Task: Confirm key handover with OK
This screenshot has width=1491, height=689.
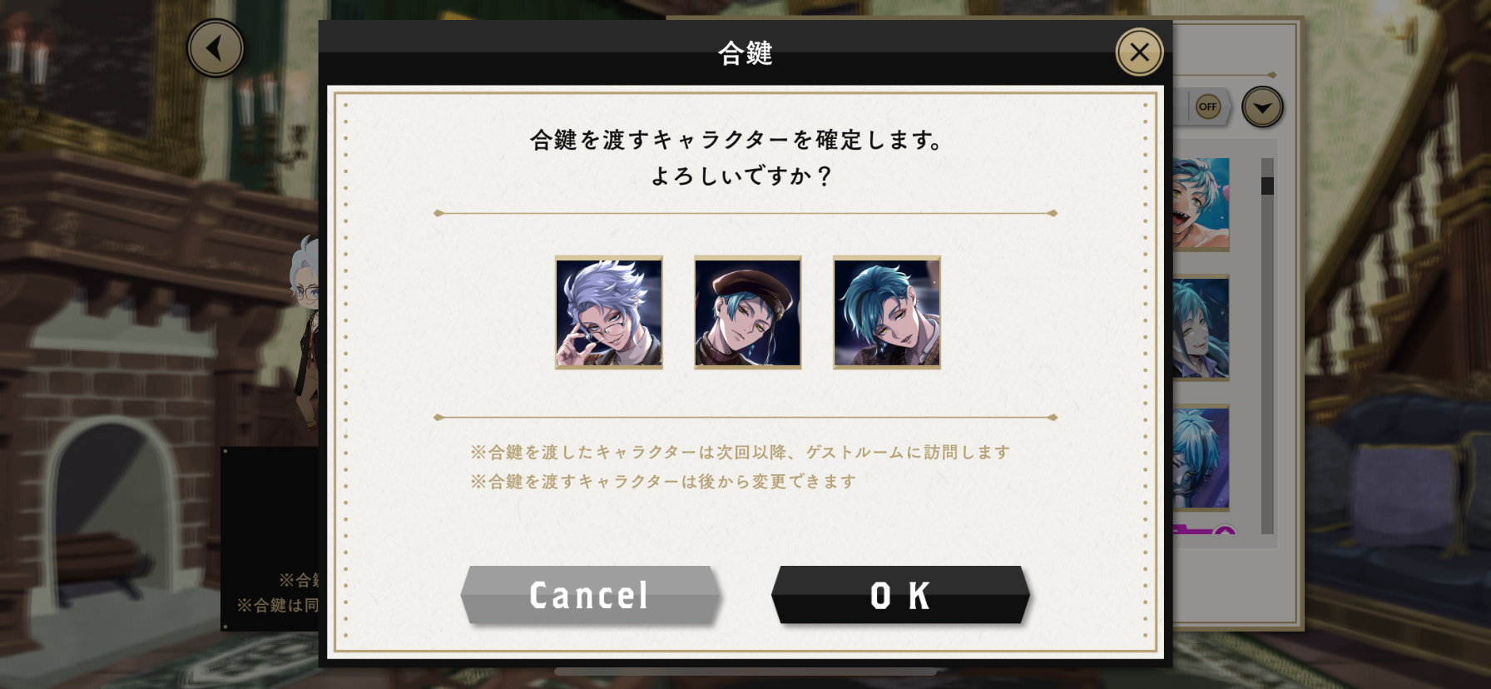Action: pos(900,595)
